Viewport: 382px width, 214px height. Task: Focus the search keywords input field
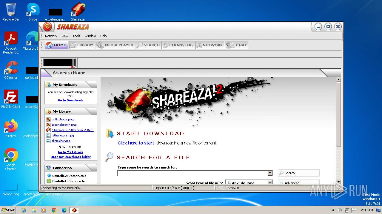(192, 173)
